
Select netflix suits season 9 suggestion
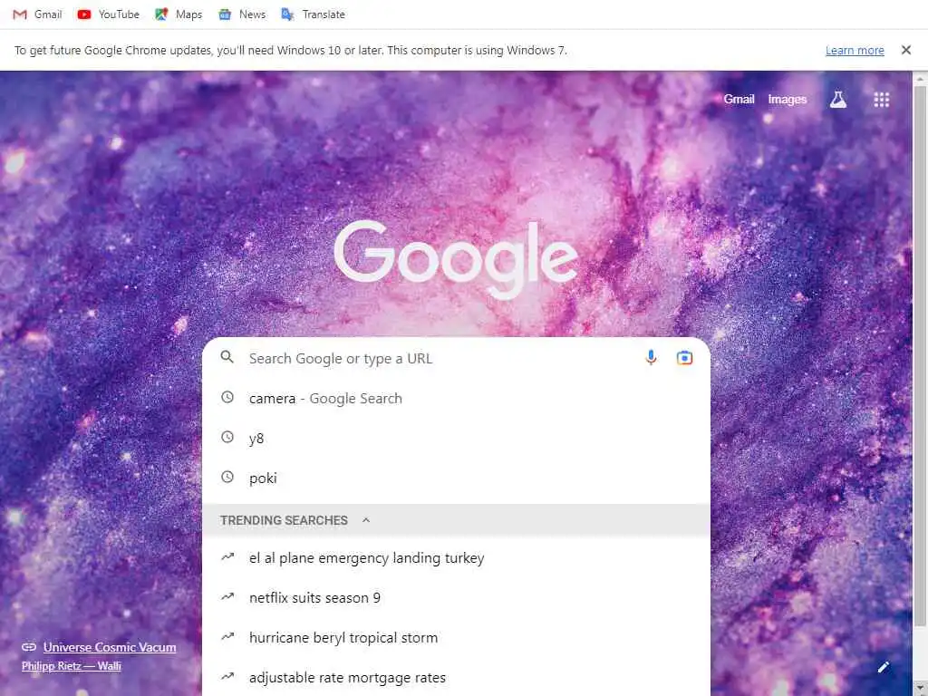[456, 598]
